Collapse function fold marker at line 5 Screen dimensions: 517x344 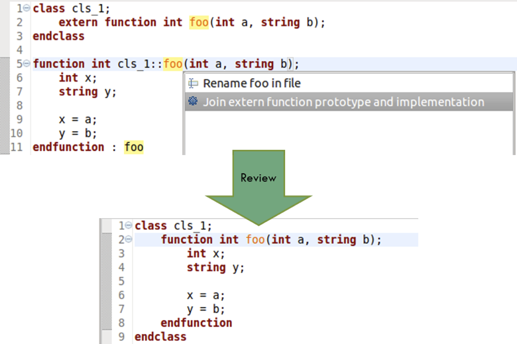pos(27,63)
